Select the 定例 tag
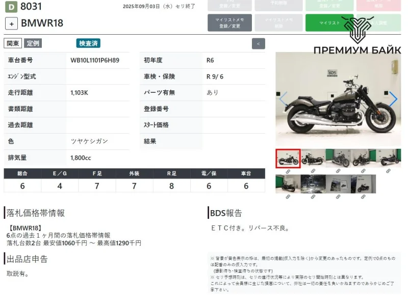This screenshot has width=408, height=306. tap(33, 43)
